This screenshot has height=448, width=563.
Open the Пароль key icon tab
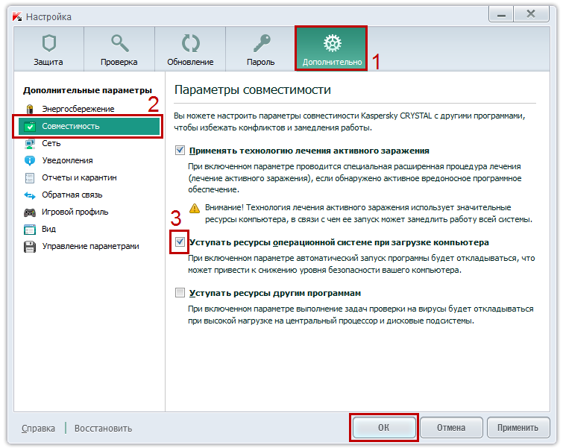click(261, 43)
